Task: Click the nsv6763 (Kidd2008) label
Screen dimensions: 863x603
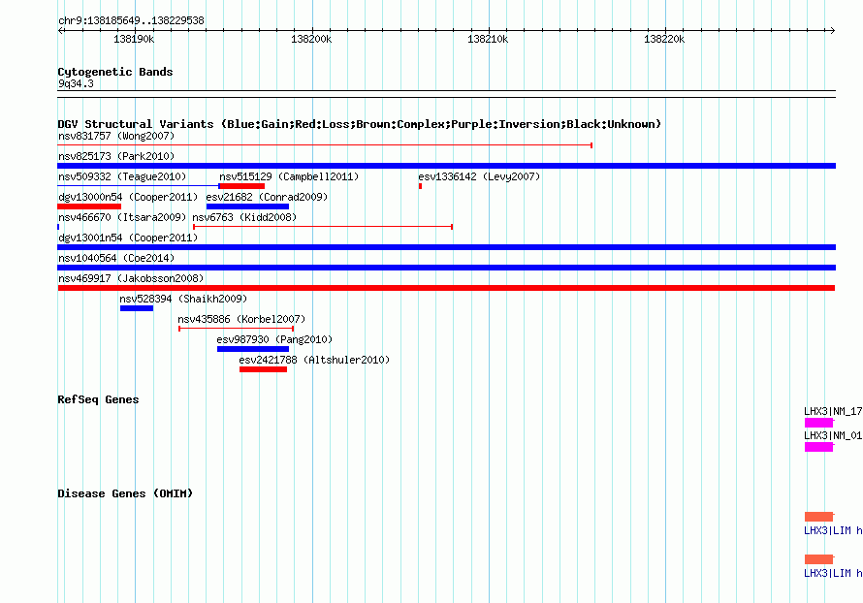Action: [x=244, y=217]
